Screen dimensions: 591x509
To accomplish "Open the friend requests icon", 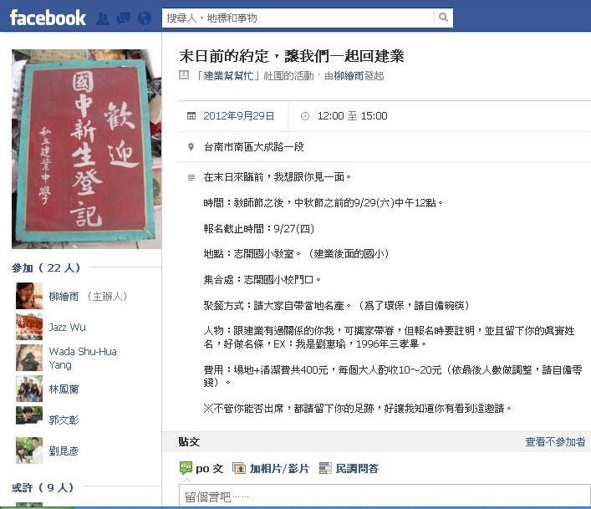I will click(x=103, y=18).
